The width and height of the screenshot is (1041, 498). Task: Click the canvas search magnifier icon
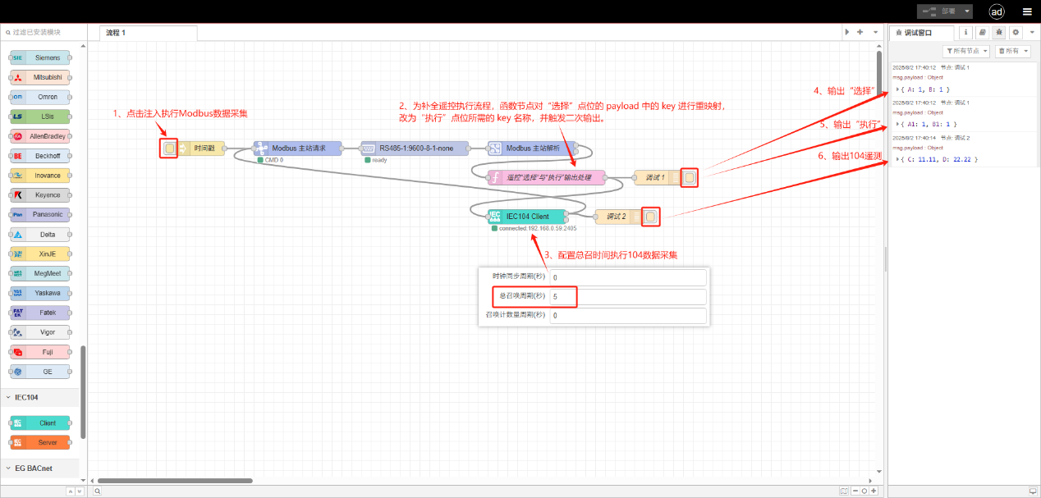pyautogui.click(x=97, y=491)
